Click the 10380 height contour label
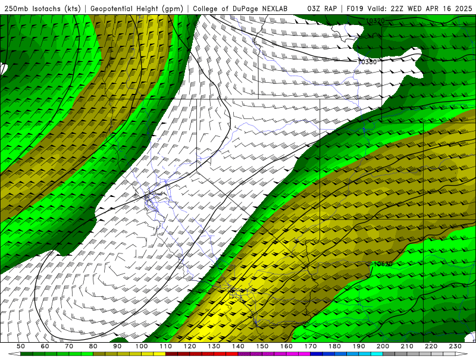 (367, 62)
